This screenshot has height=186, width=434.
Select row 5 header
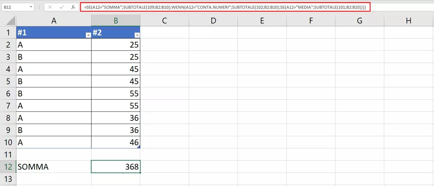[x=8, y=81]
